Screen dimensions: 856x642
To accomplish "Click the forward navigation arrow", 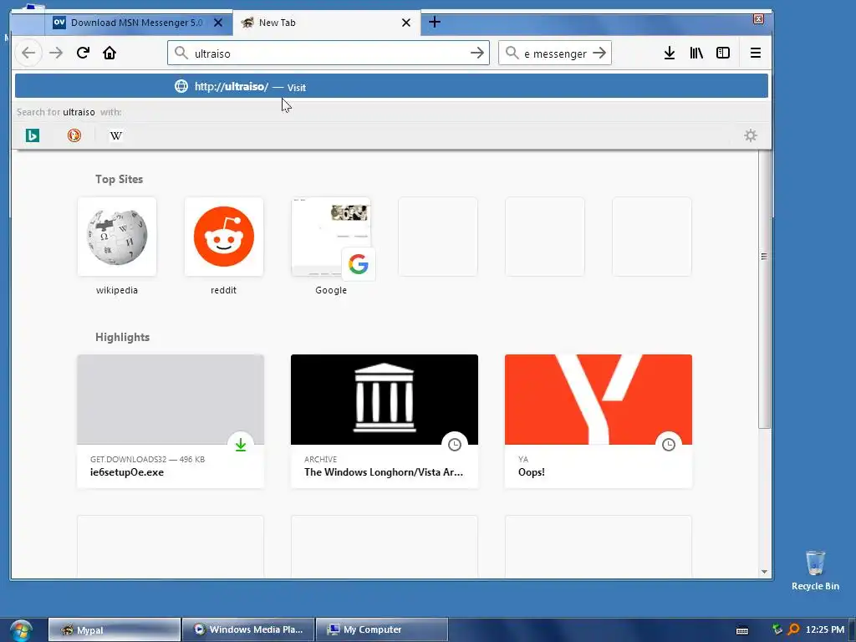I will tap(56, 53).
